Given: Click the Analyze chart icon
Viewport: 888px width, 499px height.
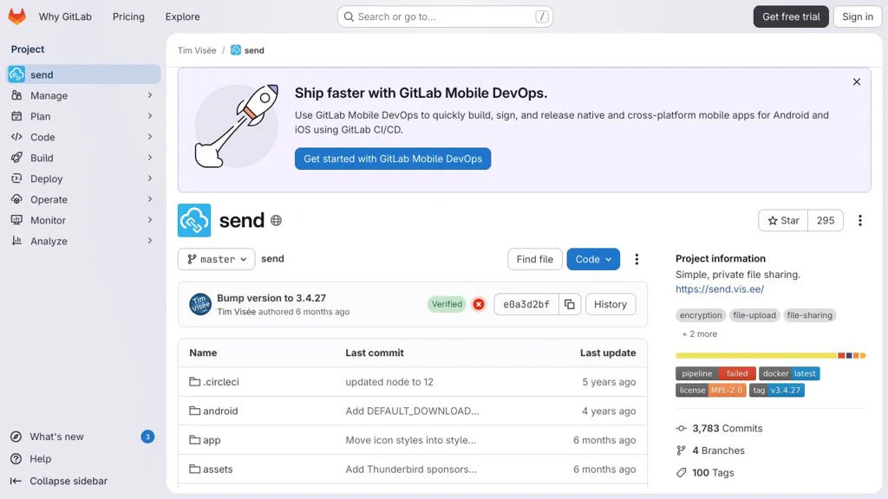Looking at the screenshot, I should (x=16, y=241).
